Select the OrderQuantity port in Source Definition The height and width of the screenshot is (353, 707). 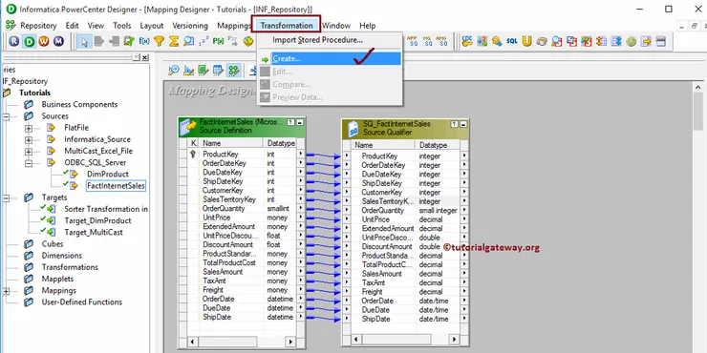[224, 209]
